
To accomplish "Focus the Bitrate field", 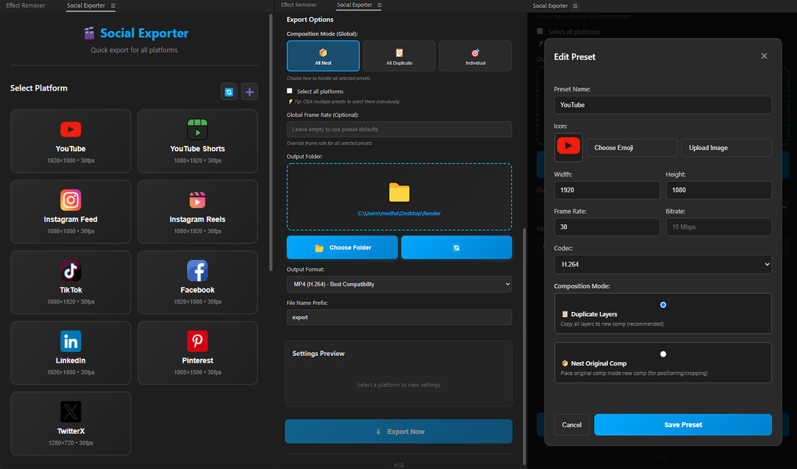I will 718,227.
